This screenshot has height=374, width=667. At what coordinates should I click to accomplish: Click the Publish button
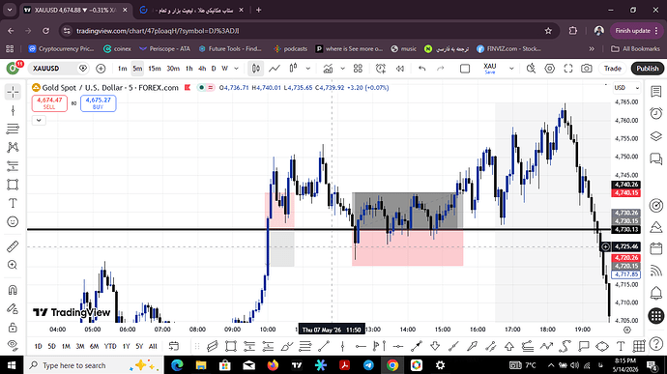click(648, 69)
